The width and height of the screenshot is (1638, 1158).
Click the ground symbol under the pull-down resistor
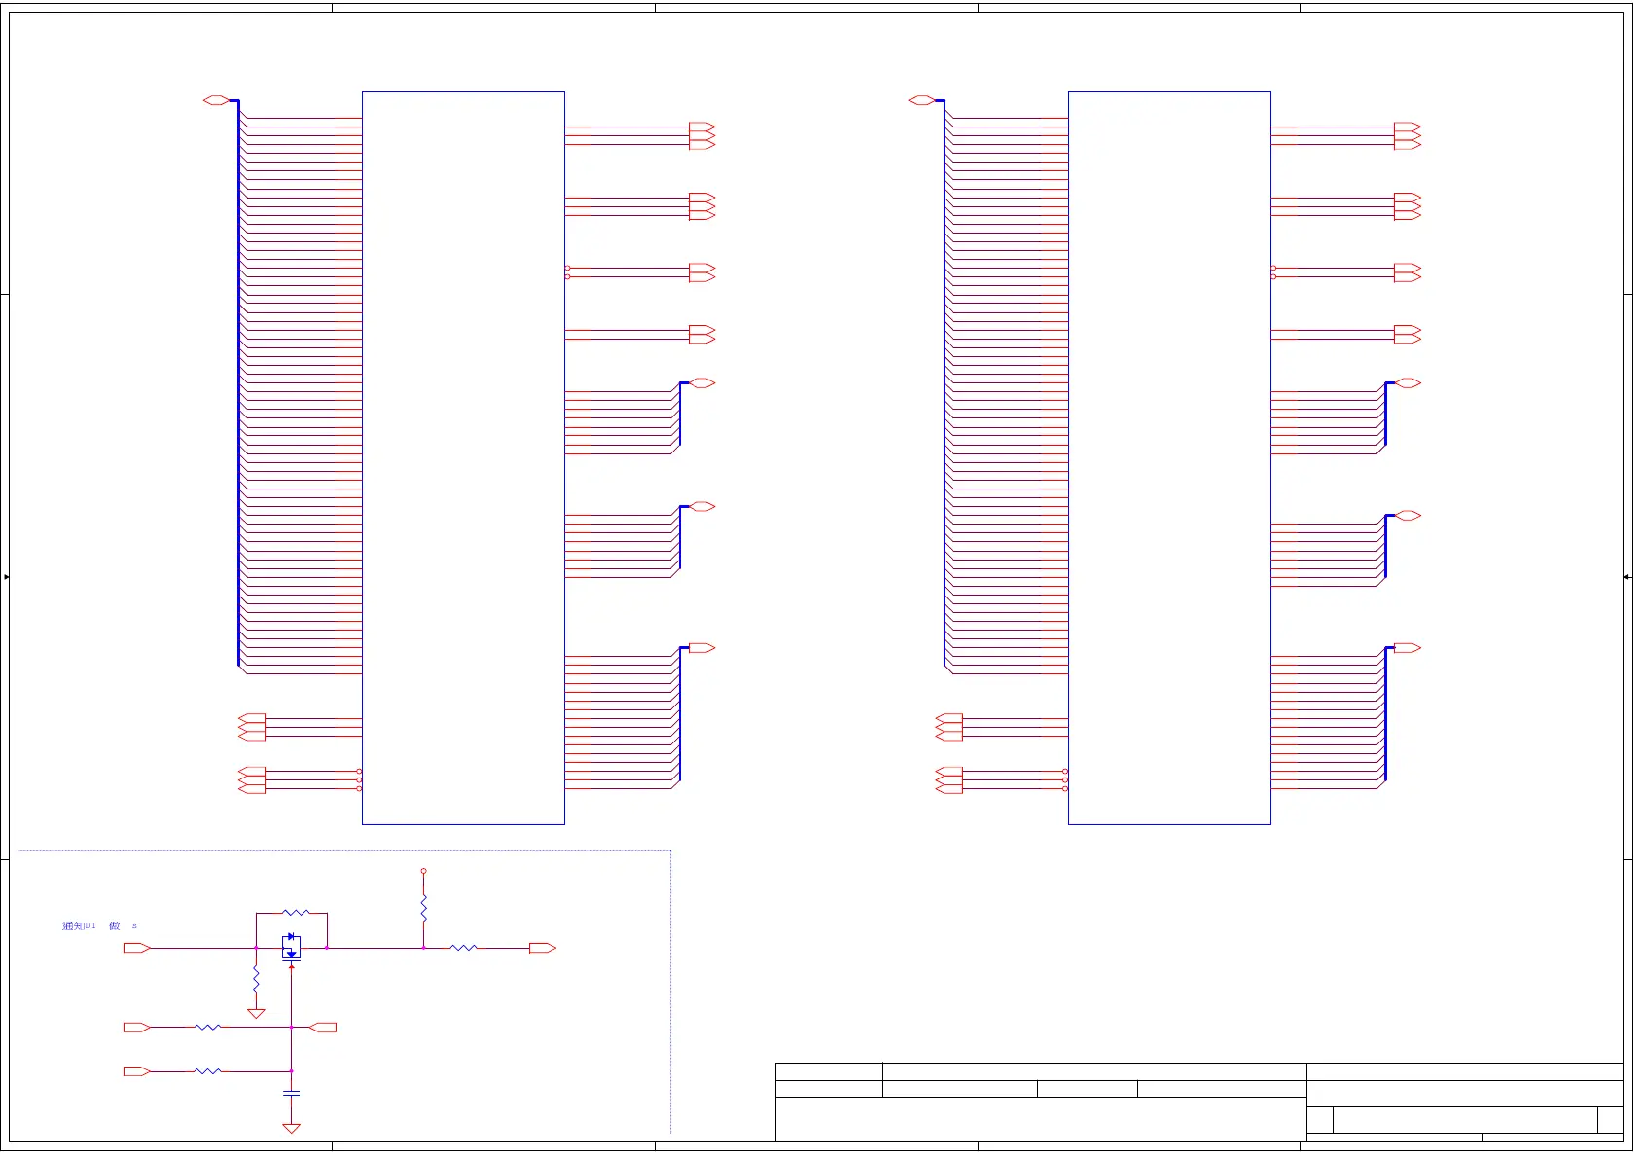pyautogui.click(x=256, y=1013)
